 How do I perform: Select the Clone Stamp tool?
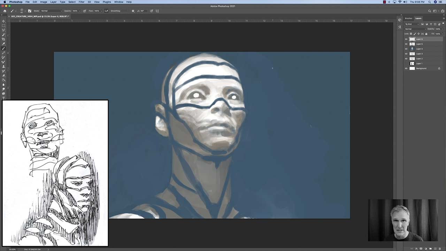3,66
